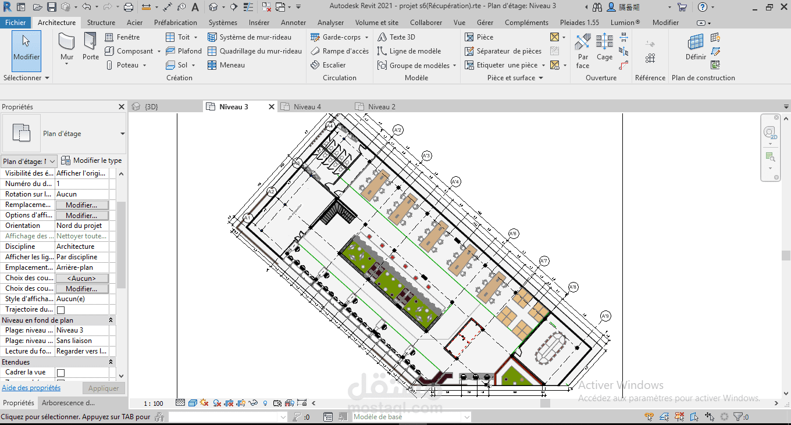Switch to the Annoter ribbon tab
This screenshot has height=425, width=791.
pyautogui.click(x=293, y=23)
